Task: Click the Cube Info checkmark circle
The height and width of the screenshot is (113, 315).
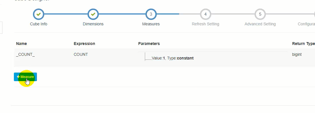Action: click(x=39, y=14)
